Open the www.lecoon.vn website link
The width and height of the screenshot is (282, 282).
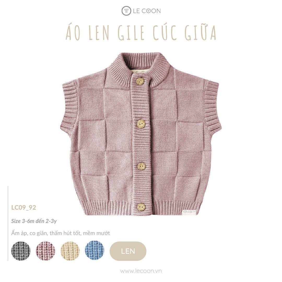(x=141, y=271)
